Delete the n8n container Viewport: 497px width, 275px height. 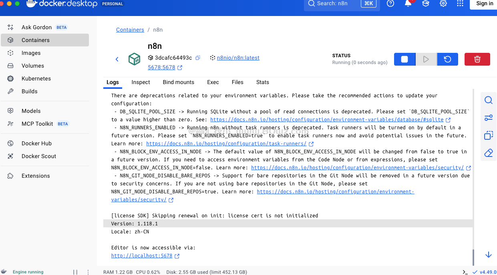[477, 59]
